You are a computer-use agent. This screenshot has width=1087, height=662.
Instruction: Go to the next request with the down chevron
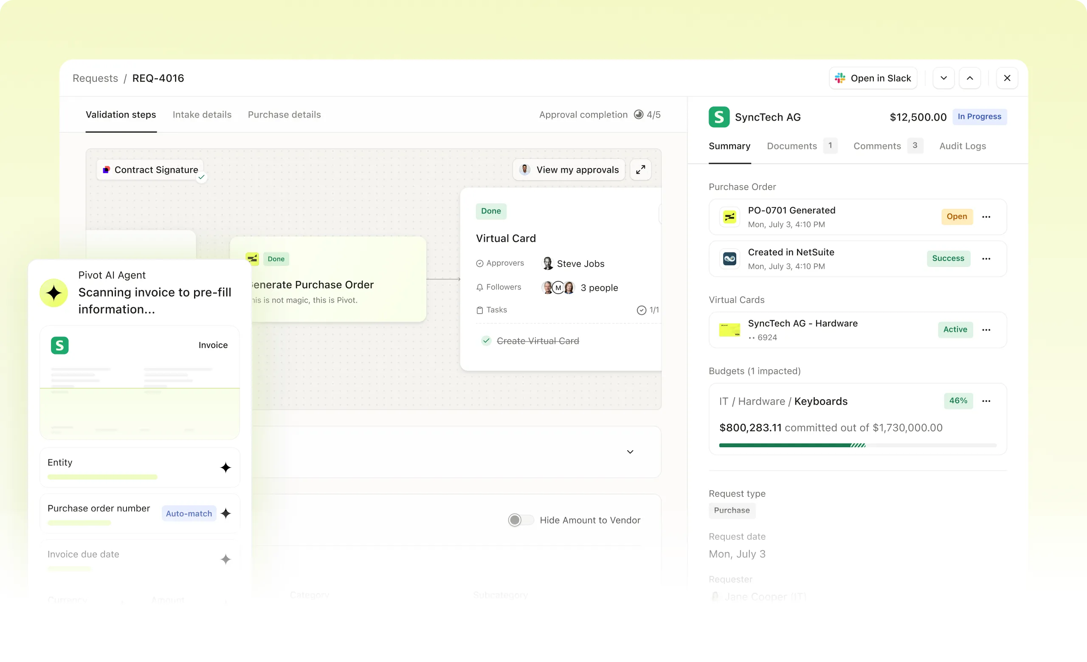943,79
